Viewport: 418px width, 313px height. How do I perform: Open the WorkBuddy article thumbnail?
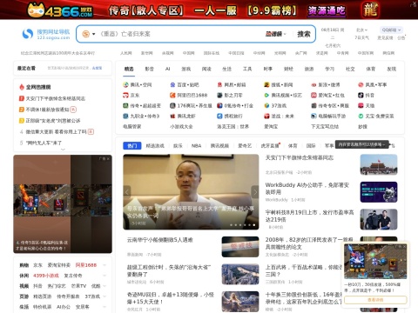pyautogui.click(x=379, y=192)
